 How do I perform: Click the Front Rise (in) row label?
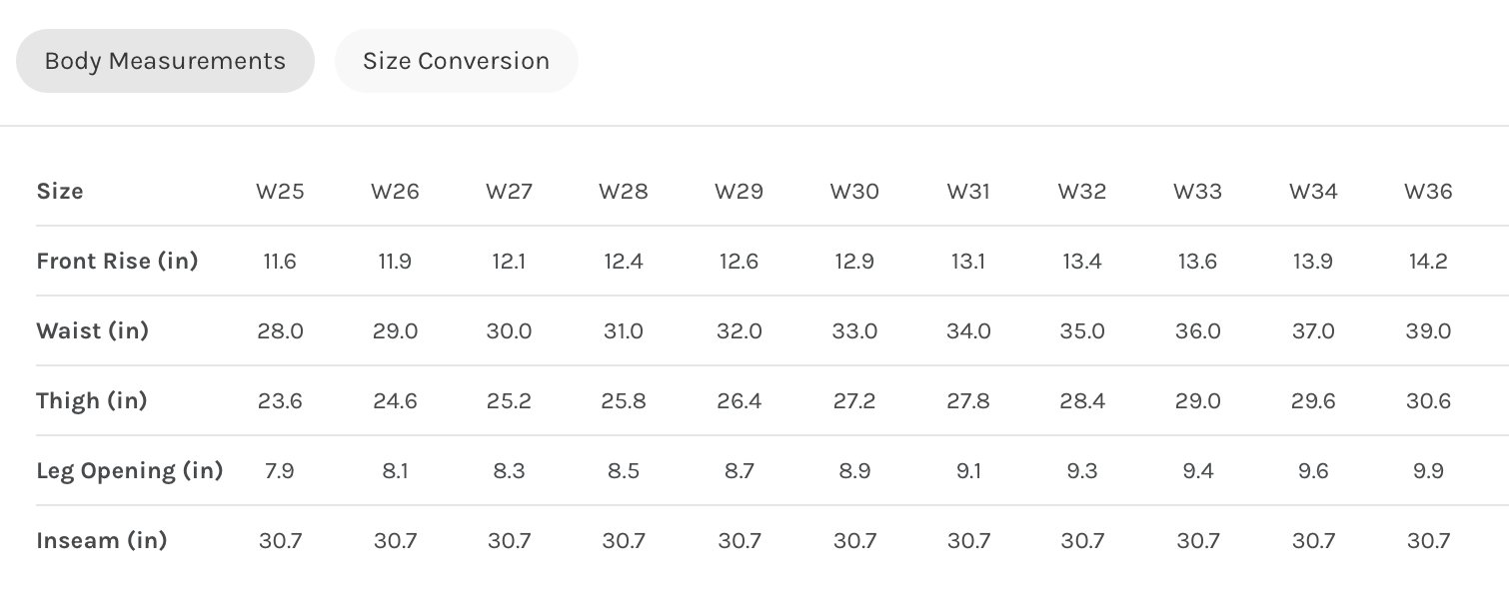pyautogui.click(x=117, y=261)
